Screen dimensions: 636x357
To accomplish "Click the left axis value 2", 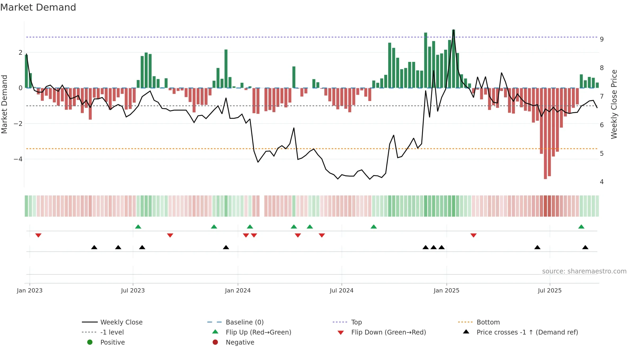I will point(20,53).
